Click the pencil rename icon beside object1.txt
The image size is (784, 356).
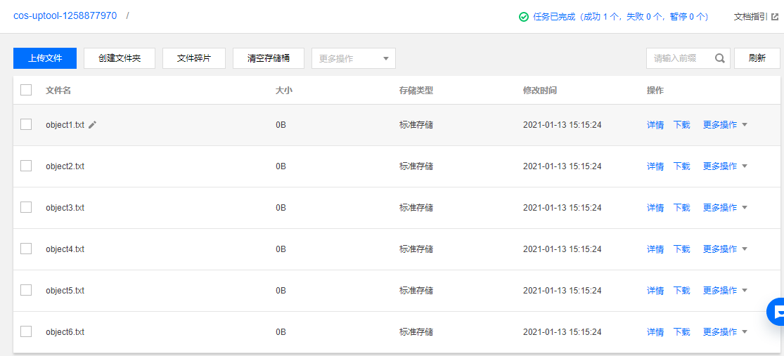pyautogui.click(x=92, y=125)
